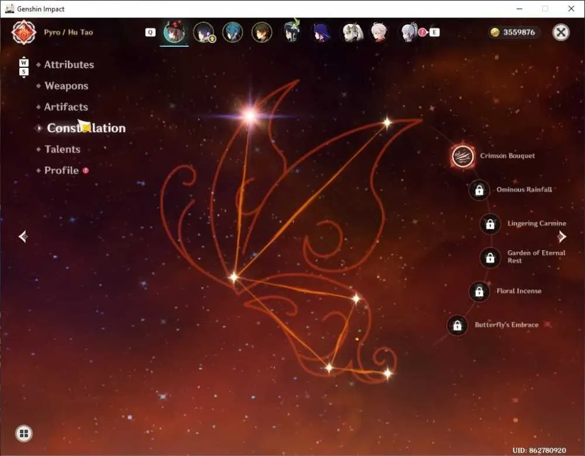Image resolution: width=585 pixels, height=456 pixels.
Task: Select the Constellation menu item
Action: 86,128
